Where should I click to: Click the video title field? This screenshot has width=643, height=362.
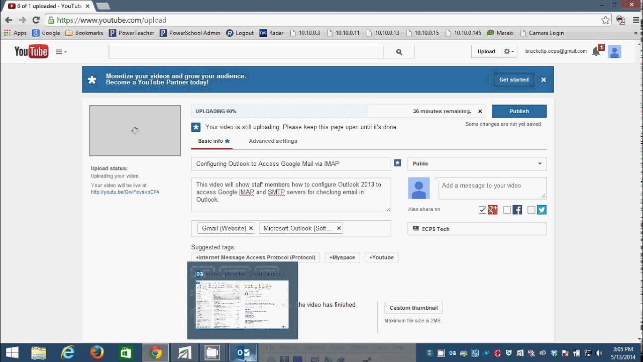click(291, 163)
